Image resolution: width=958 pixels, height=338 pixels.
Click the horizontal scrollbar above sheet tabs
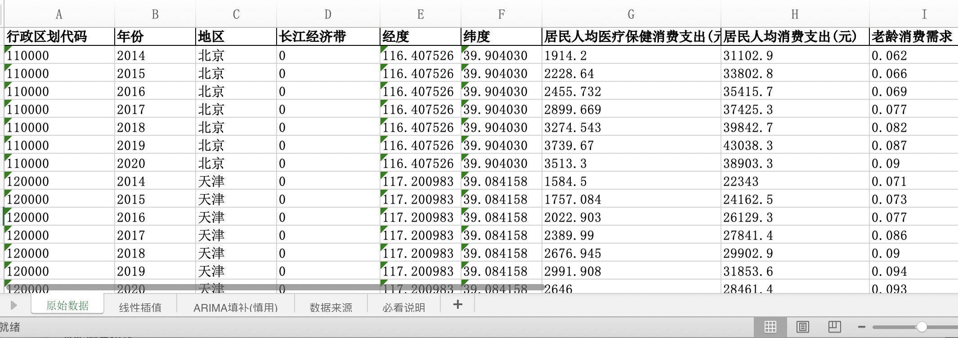click(x=274, y=287)
